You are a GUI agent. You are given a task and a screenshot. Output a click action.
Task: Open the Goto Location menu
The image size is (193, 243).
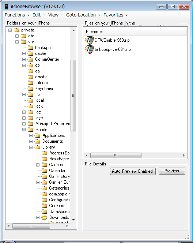click(83, 15)
